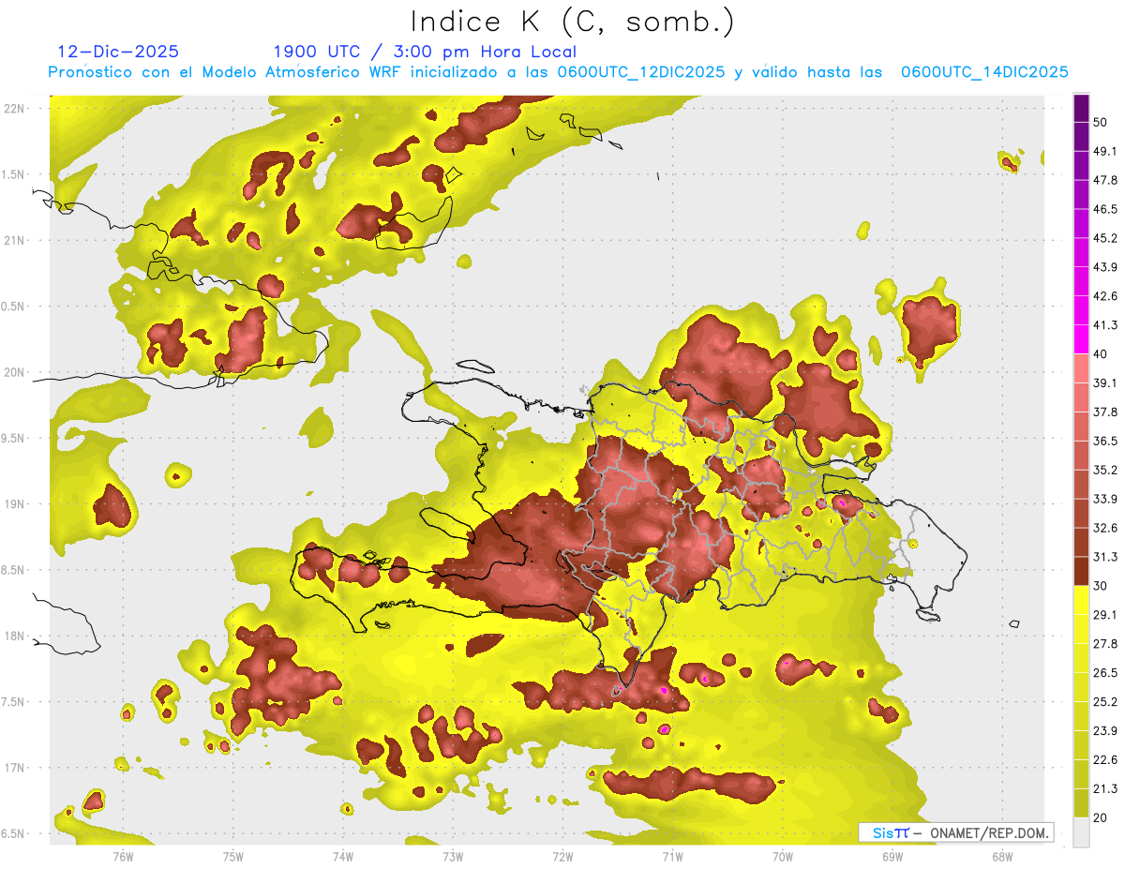The width and height of the screenshot is (1125, 869).
Task: Click the gray swatch below the 20 label
Action: pyautogui.click(x=1081, y=832)
